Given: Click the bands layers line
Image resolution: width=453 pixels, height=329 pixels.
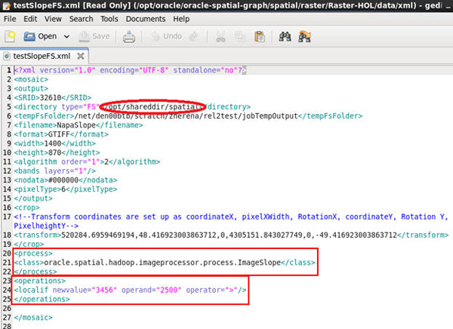Looking at the screenshot, I should pos(55,171).
